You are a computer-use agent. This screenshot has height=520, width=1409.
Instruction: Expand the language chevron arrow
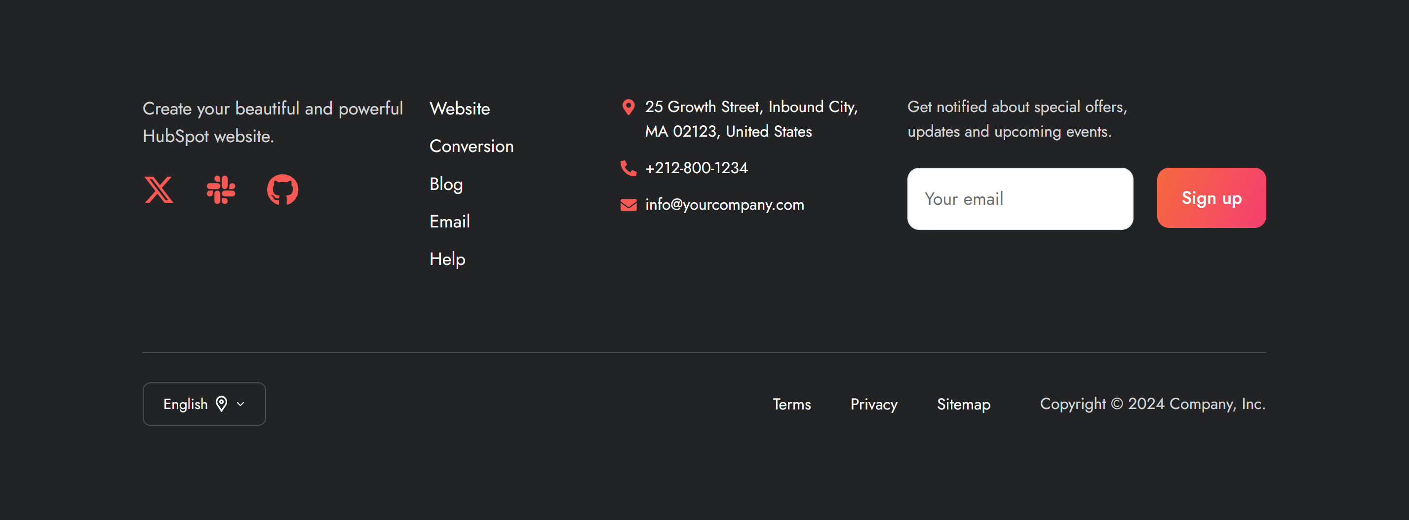click(240, 404)
